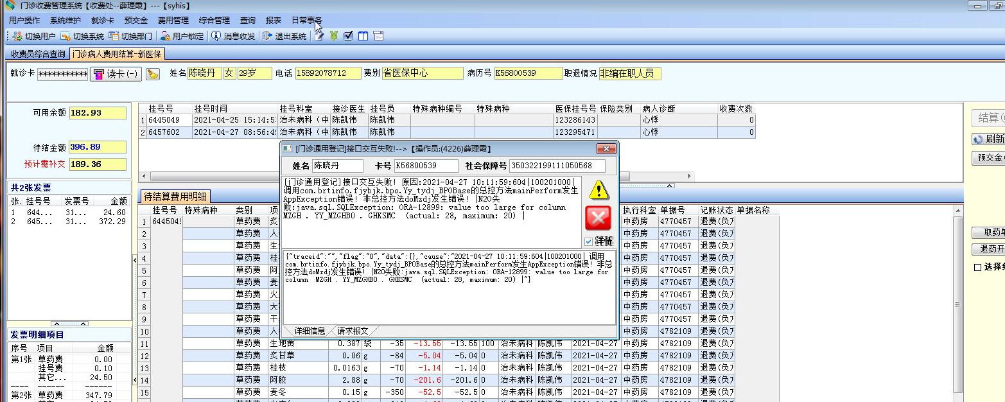The height and width of the screenshot is (402, 1005).
Task: Open the 查询 menu
Action: pyautogui.click(x=248, y=21)
